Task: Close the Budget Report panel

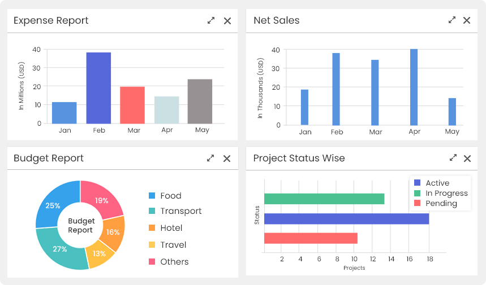Action: (227, 159)
